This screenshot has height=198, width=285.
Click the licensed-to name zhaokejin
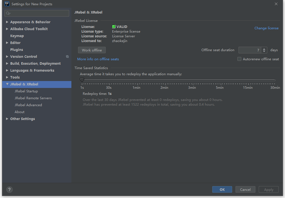(x=120, y=41)
